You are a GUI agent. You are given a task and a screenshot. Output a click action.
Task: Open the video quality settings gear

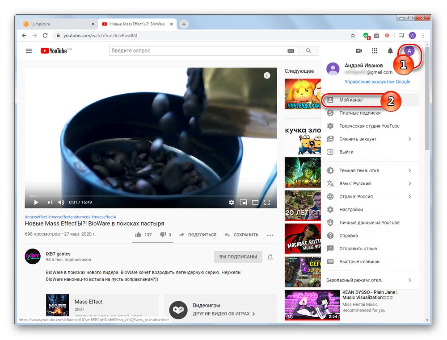pyautogui.click(x=232, y=202)
